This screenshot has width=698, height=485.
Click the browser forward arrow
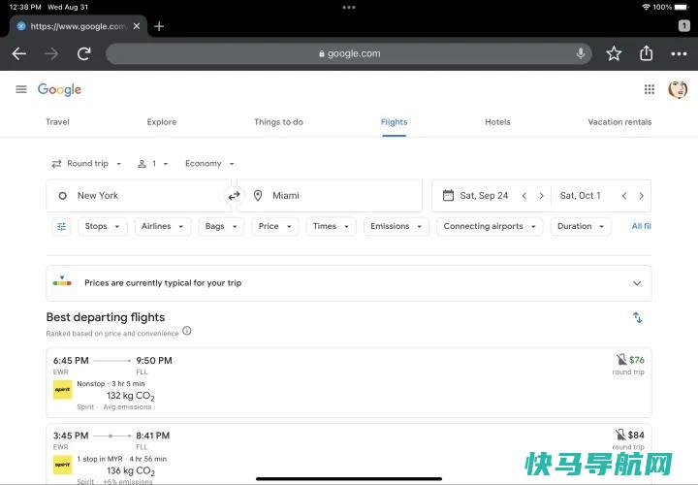[x=51, y=54]
